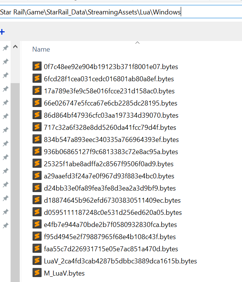This screenshot has height=282, width=242.
Task: Select file d18874645b962efd67303830511409ec.bytes
Action: [112, 200]
